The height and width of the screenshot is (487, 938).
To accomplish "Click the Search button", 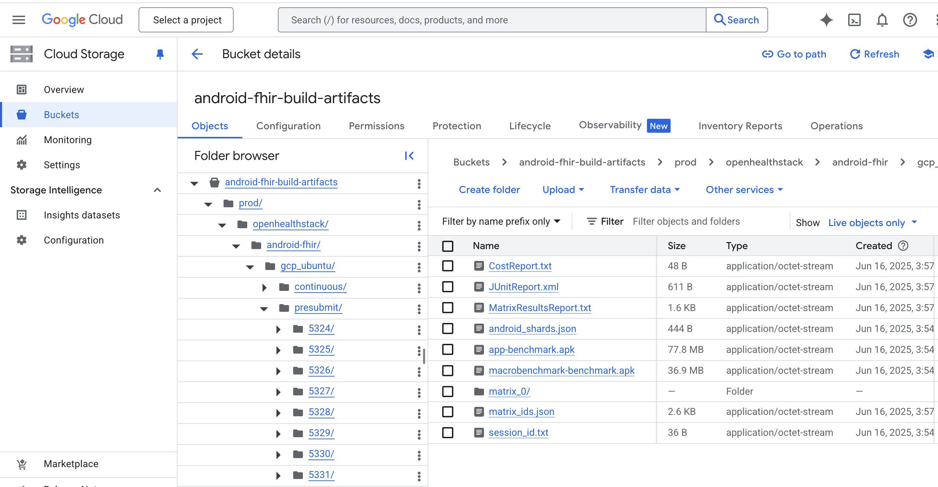I will pyautogui.click(x=736, y=20).
